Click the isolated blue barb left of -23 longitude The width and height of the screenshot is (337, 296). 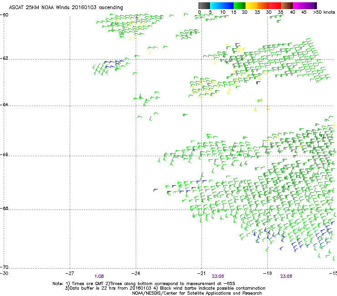click(156, 190)
